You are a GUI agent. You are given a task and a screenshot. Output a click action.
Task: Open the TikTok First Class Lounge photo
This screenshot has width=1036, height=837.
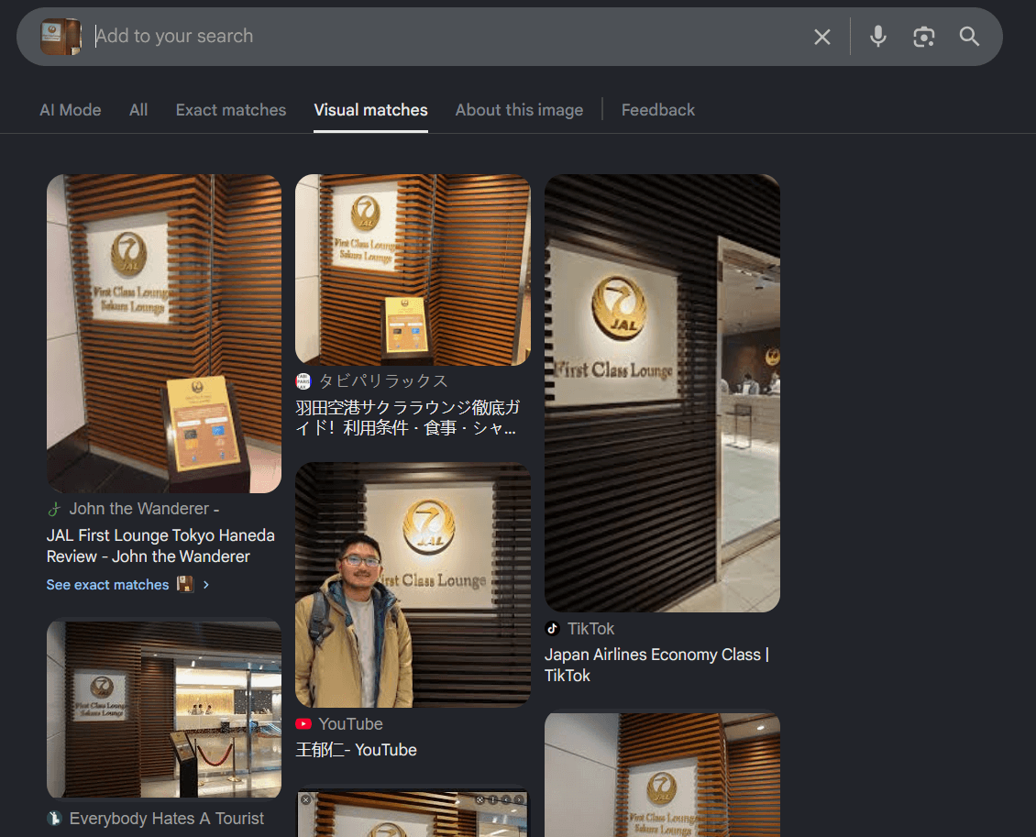point(662,393)
